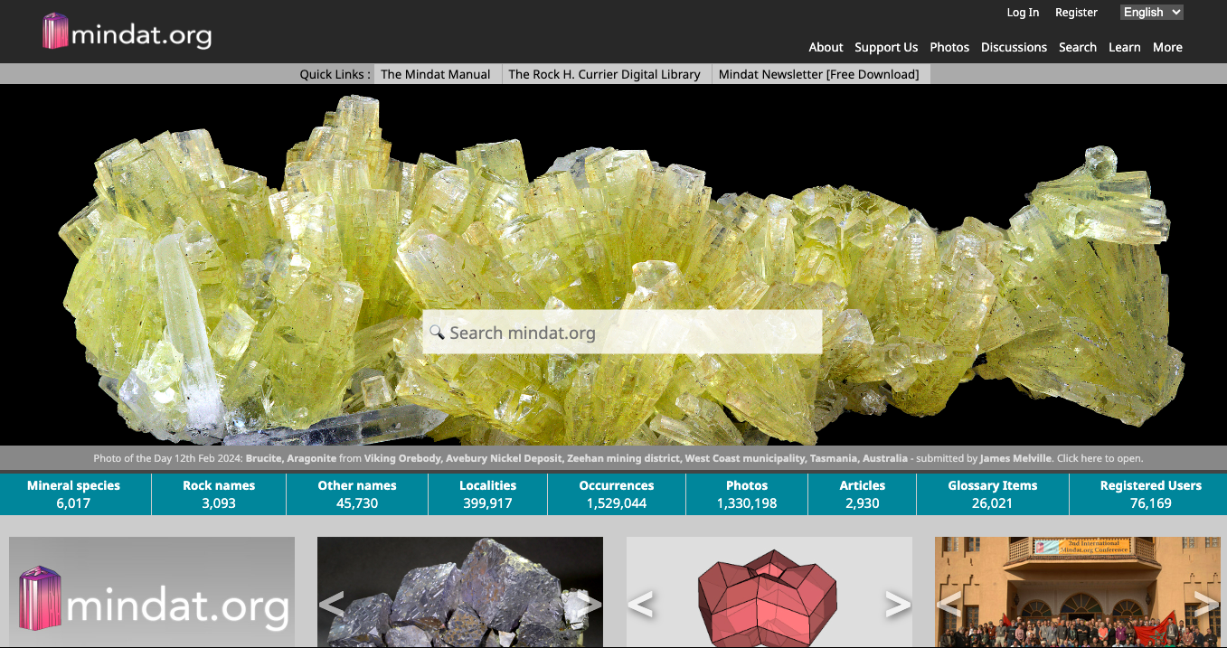Show previous mineral photo with left arrow

click(332, 604)
